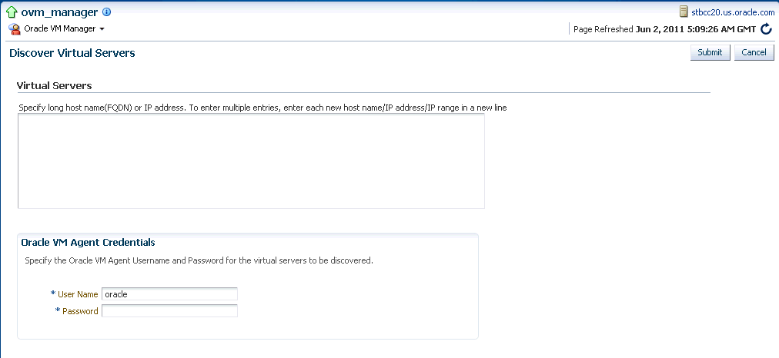779x358 pixels.
Task: Click the host server icon
Action: coord(684,12)
